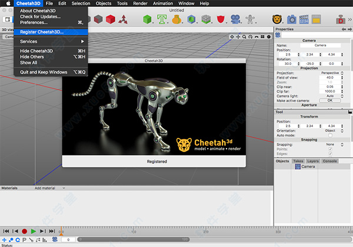Viewport: 353px width, 247px height.
Task: Toggle the Edges snapping checkbox
Action: coord(330,154)
